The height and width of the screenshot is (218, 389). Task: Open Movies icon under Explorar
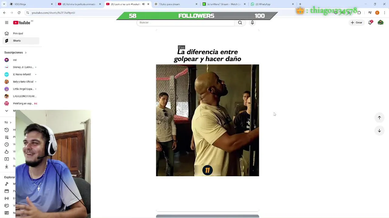6,191
